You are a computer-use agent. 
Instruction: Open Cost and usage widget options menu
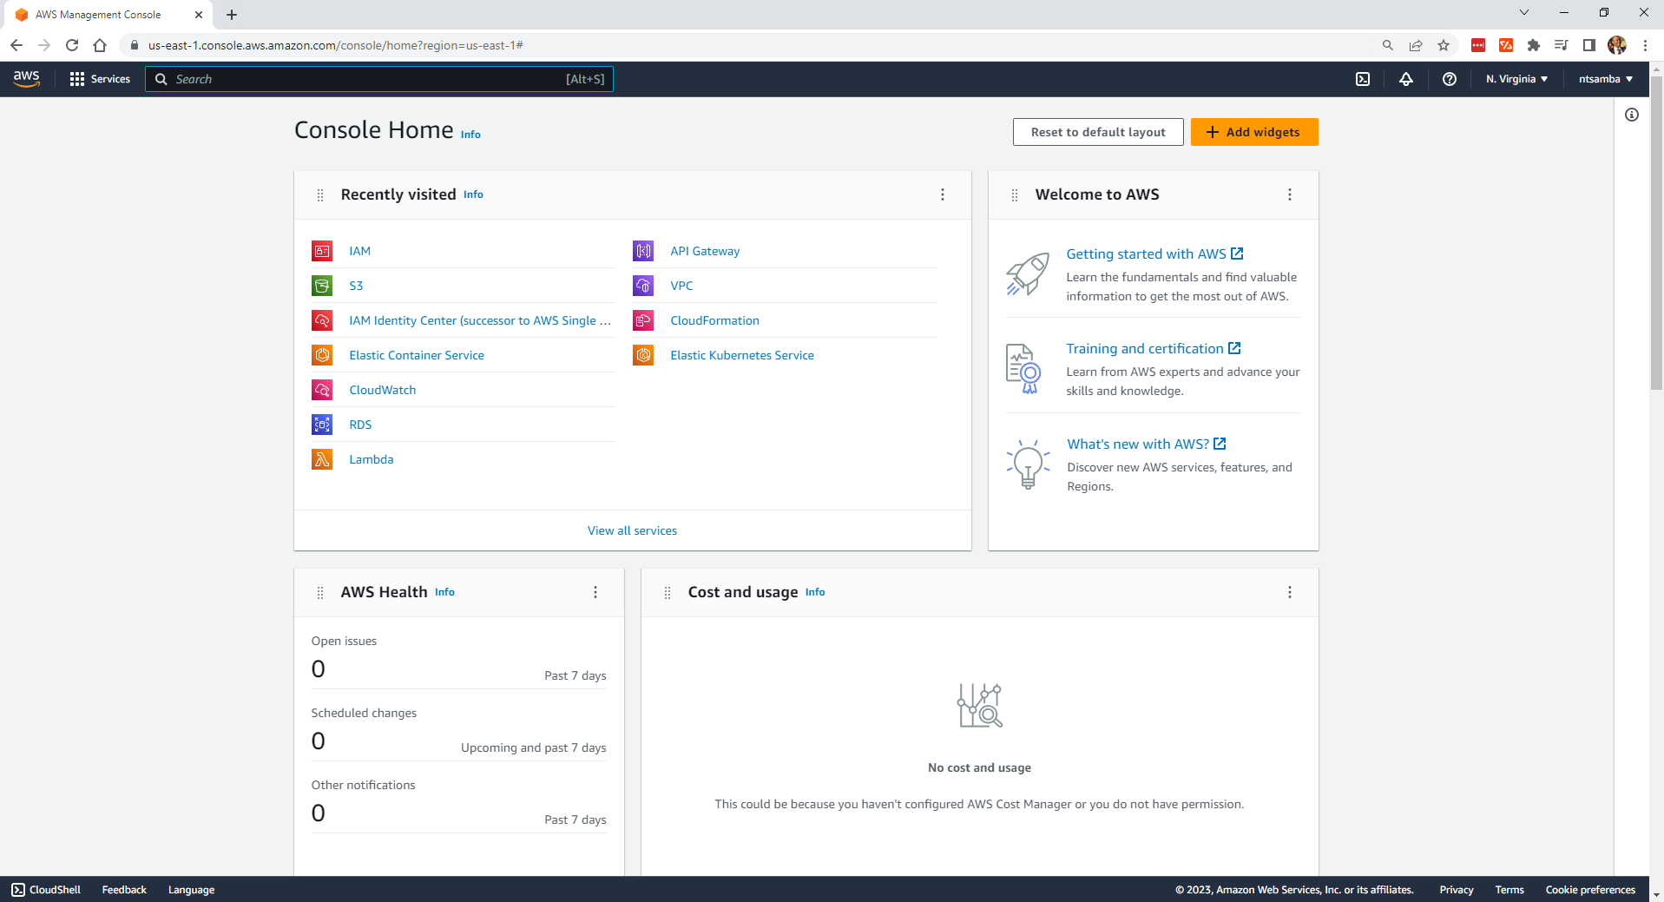point(1290,592)
